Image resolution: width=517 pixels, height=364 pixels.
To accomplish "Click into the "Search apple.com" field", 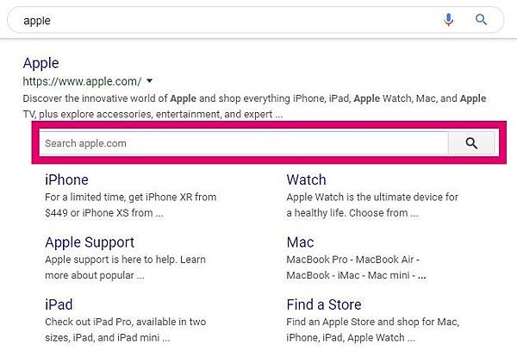I will coord(241,143).
